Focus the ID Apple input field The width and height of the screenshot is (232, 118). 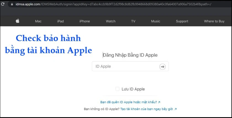tap(130, 66)
